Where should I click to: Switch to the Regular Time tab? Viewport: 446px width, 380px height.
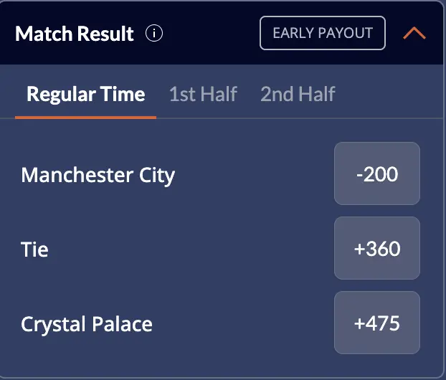(85, 94)
